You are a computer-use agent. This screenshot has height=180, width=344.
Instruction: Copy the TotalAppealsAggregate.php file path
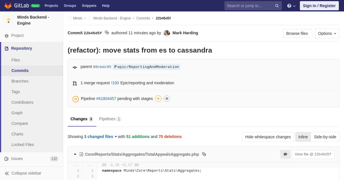click(x=204, y=154)
